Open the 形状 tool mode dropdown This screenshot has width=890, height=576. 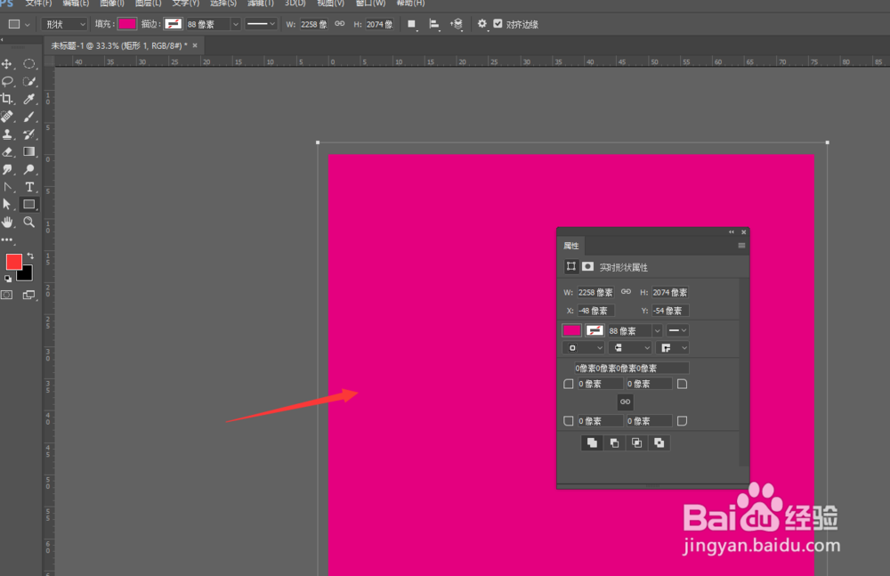[x=65, y=24]
